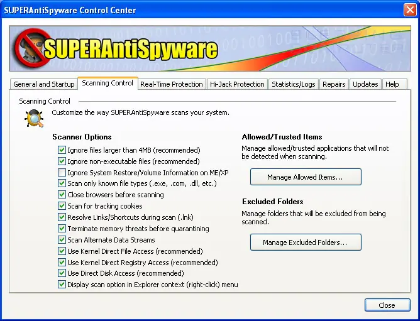Toggle Use Kernel Direct File Access
The image size is (420, 321).
pos(62,251)
